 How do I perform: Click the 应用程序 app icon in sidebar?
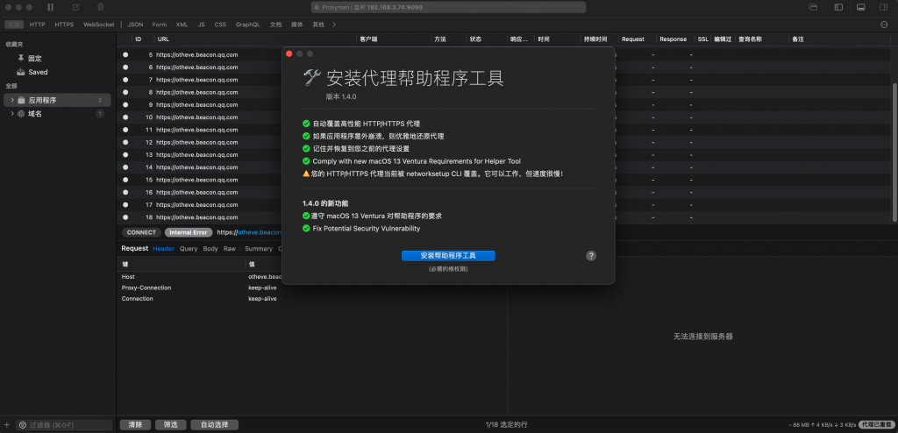coord(21,100)
